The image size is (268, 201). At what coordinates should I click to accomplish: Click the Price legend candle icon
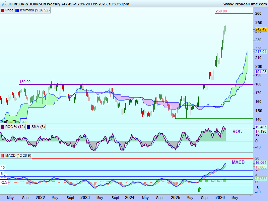pos(2,10)
